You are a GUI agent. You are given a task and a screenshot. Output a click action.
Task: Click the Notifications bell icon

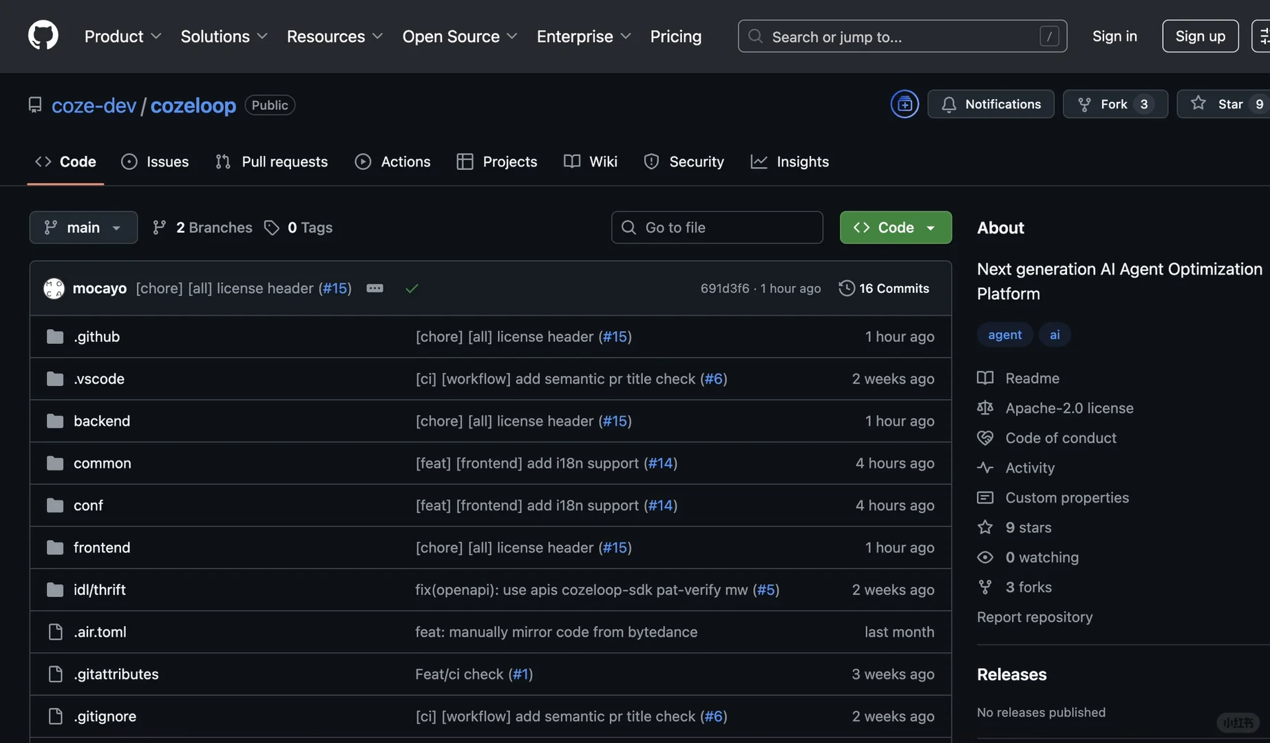tap(949, 104)
